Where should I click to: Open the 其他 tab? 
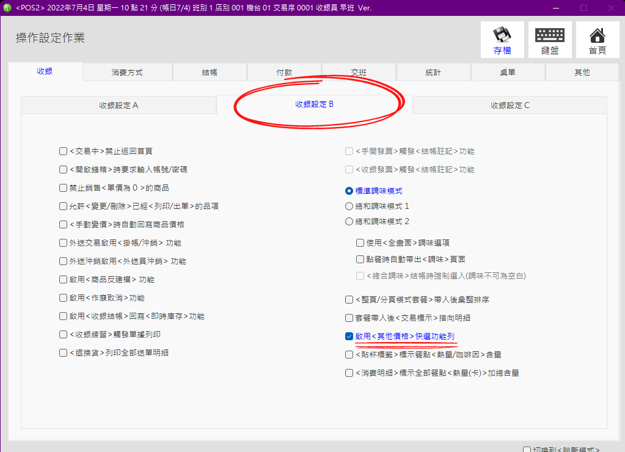click(x=582, y=73)
